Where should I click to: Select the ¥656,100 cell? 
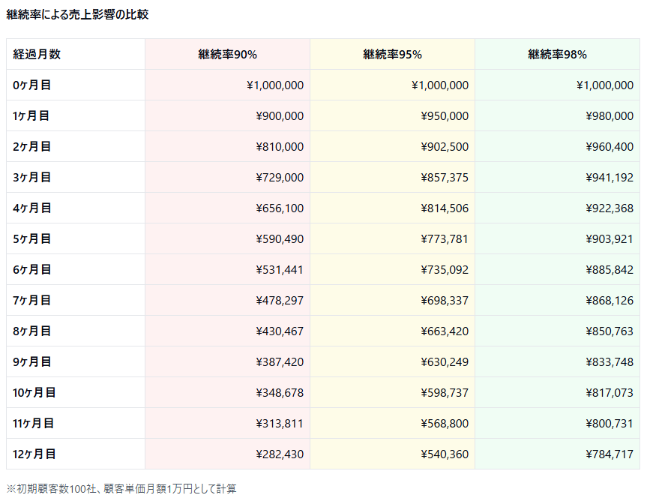click(x=228, y=208)
